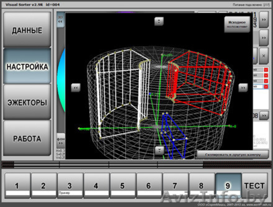Tilt the 3D view up with the arrow button
Screen dimensions: 273x207
159,21
